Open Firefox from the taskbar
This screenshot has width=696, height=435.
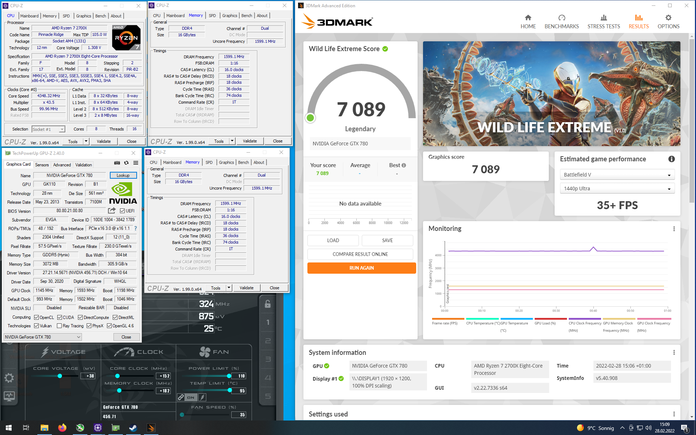coord(62,428)
